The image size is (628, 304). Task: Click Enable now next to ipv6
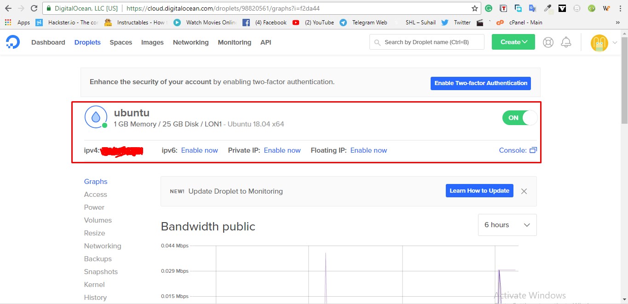pyautogui.click(x=200, y=150)
